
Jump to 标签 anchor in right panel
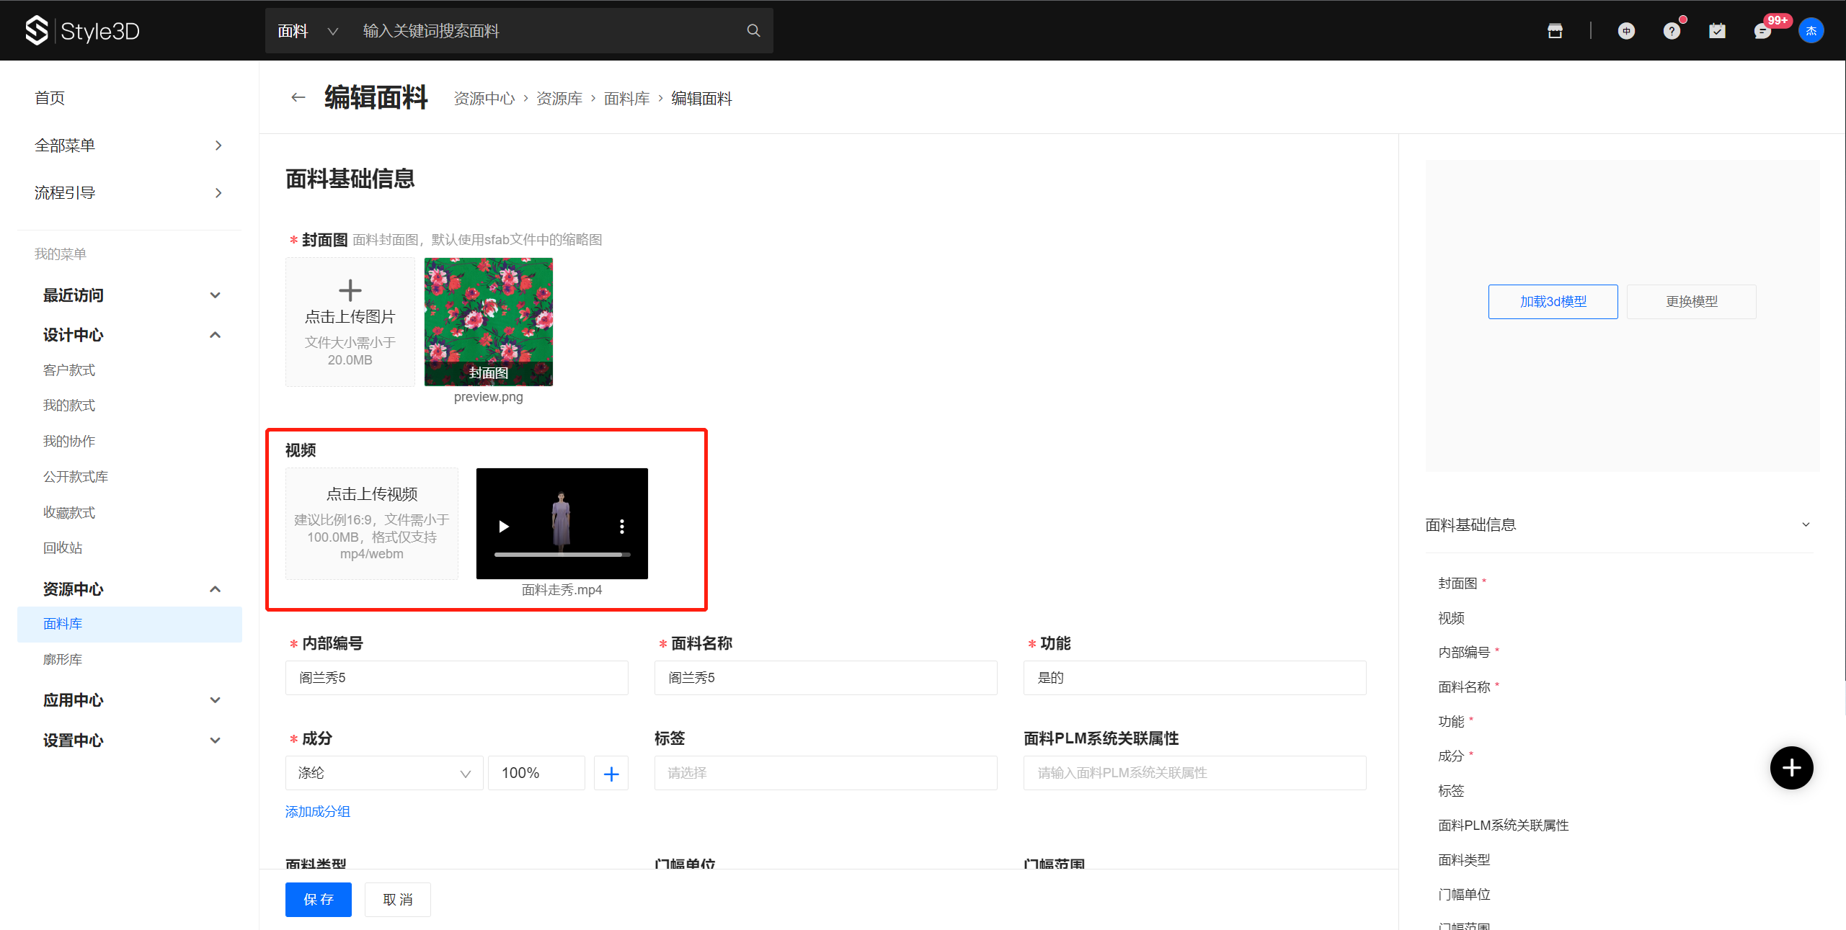click(1451, 791)
